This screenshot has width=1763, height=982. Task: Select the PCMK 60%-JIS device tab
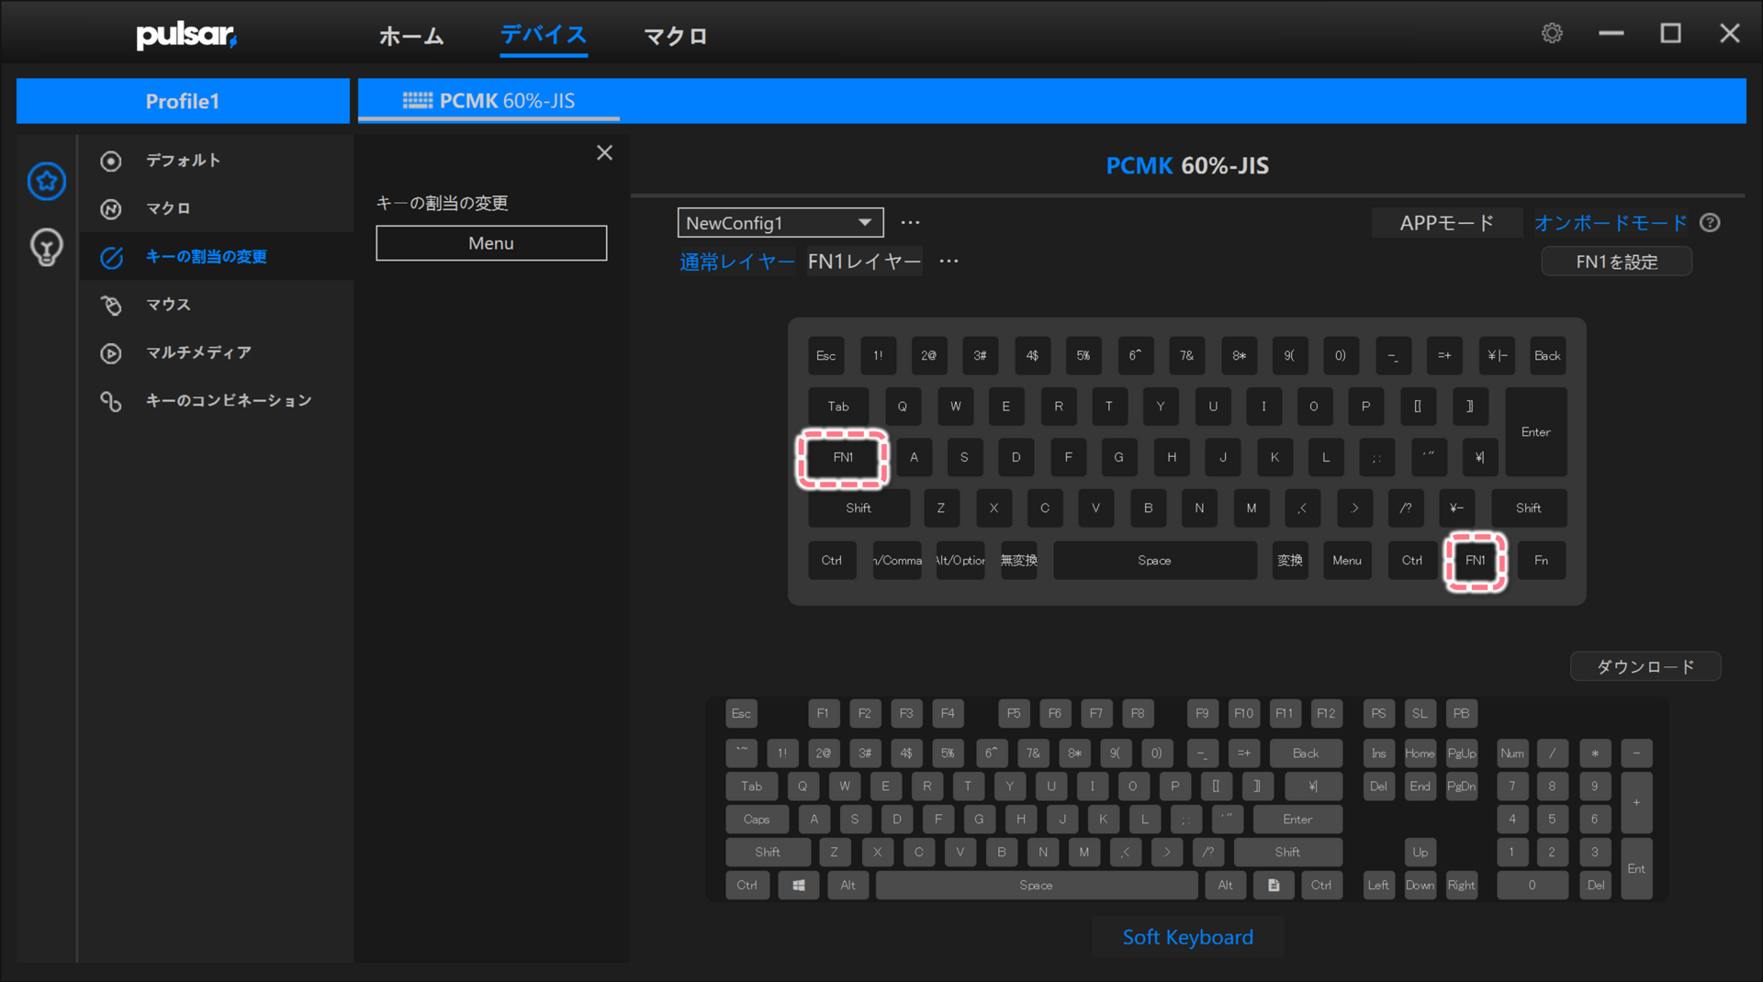pyautogui.click(x=489, y=101)
